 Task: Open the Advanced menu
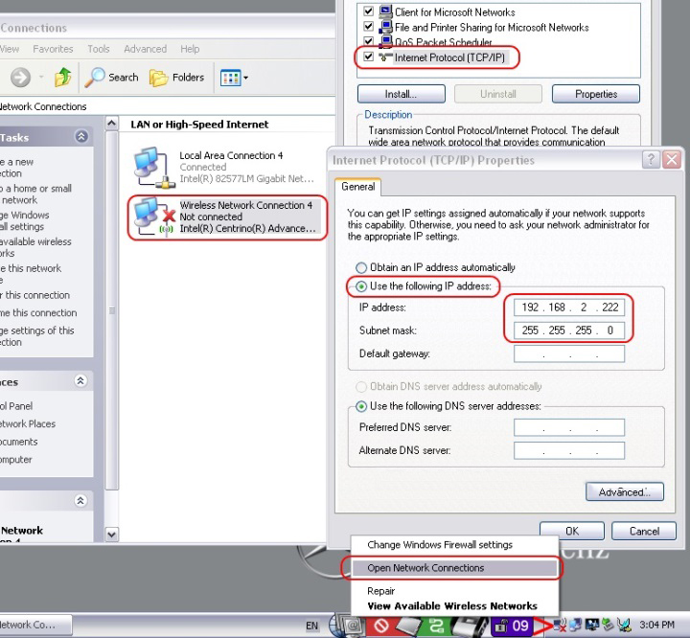click(x=146, y=49)
